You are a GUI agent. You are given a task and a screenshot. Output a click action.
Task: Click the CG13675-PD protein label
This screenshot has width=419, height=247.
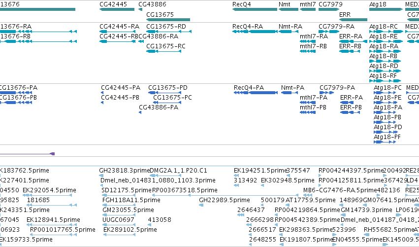click(168, 88)
